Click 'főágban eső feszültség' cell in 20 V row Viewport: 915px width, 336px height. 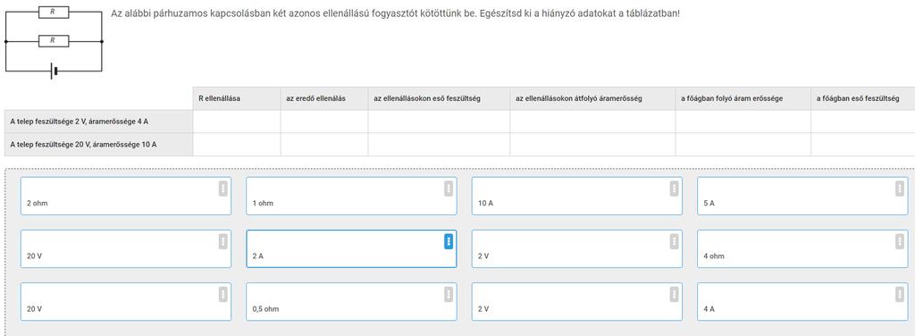point(863,144)
